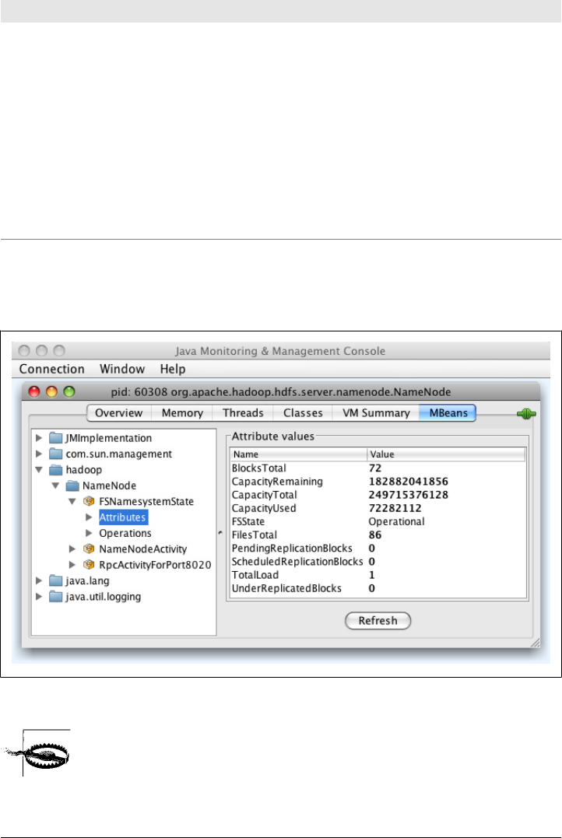Click the com.sun.management folder icon
This screenshot has width=562, height=838.
pyautogui.click(x=55, y=454)
